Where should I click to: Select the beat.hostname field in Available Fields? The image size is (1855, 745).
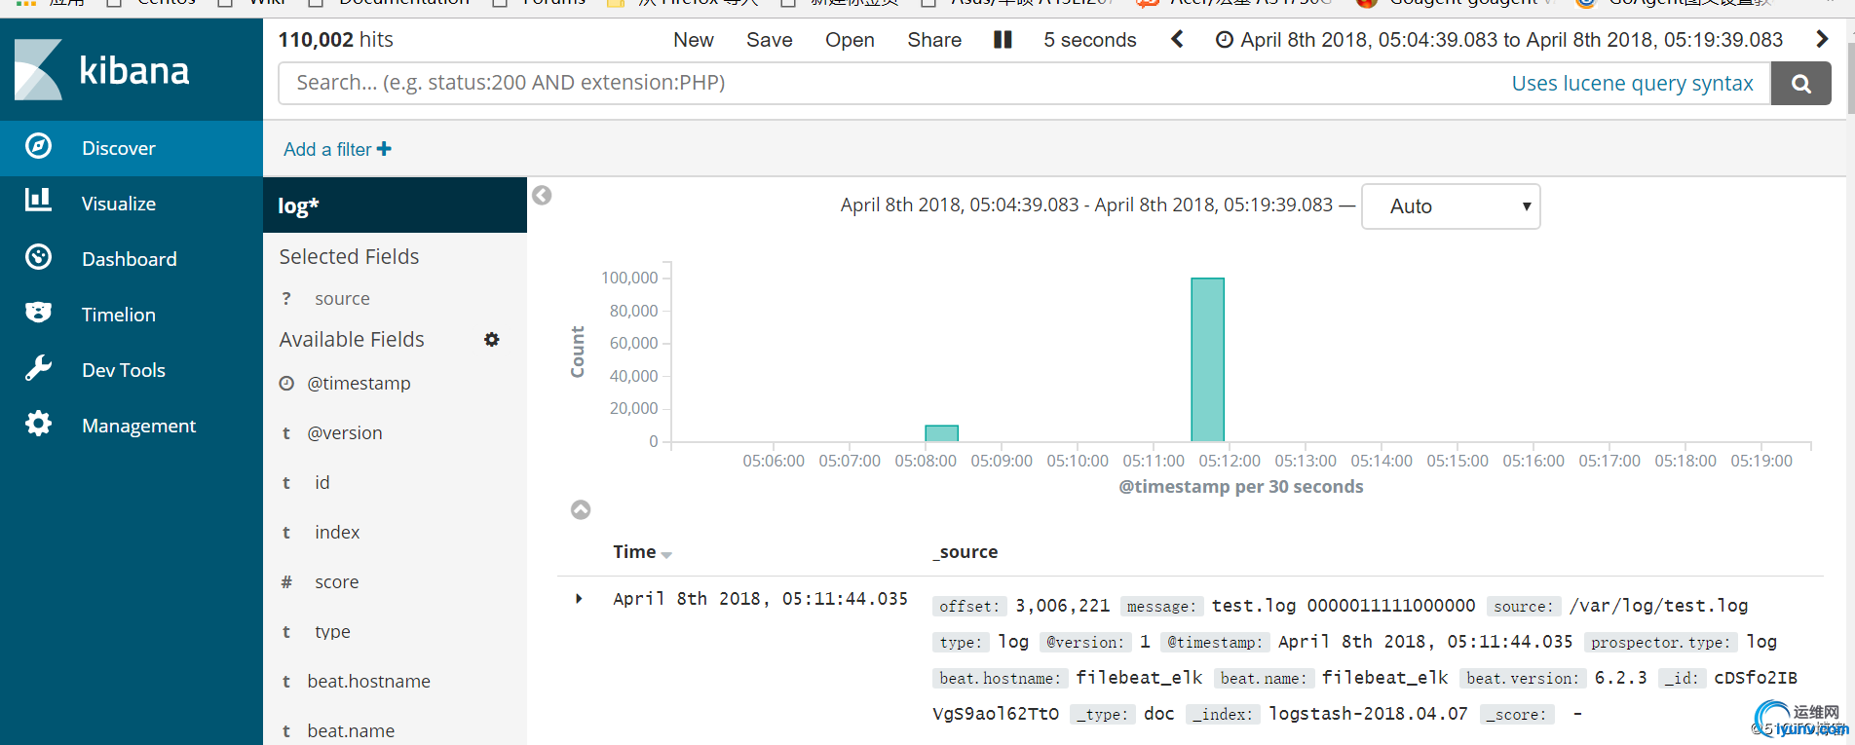pos(368,682)
